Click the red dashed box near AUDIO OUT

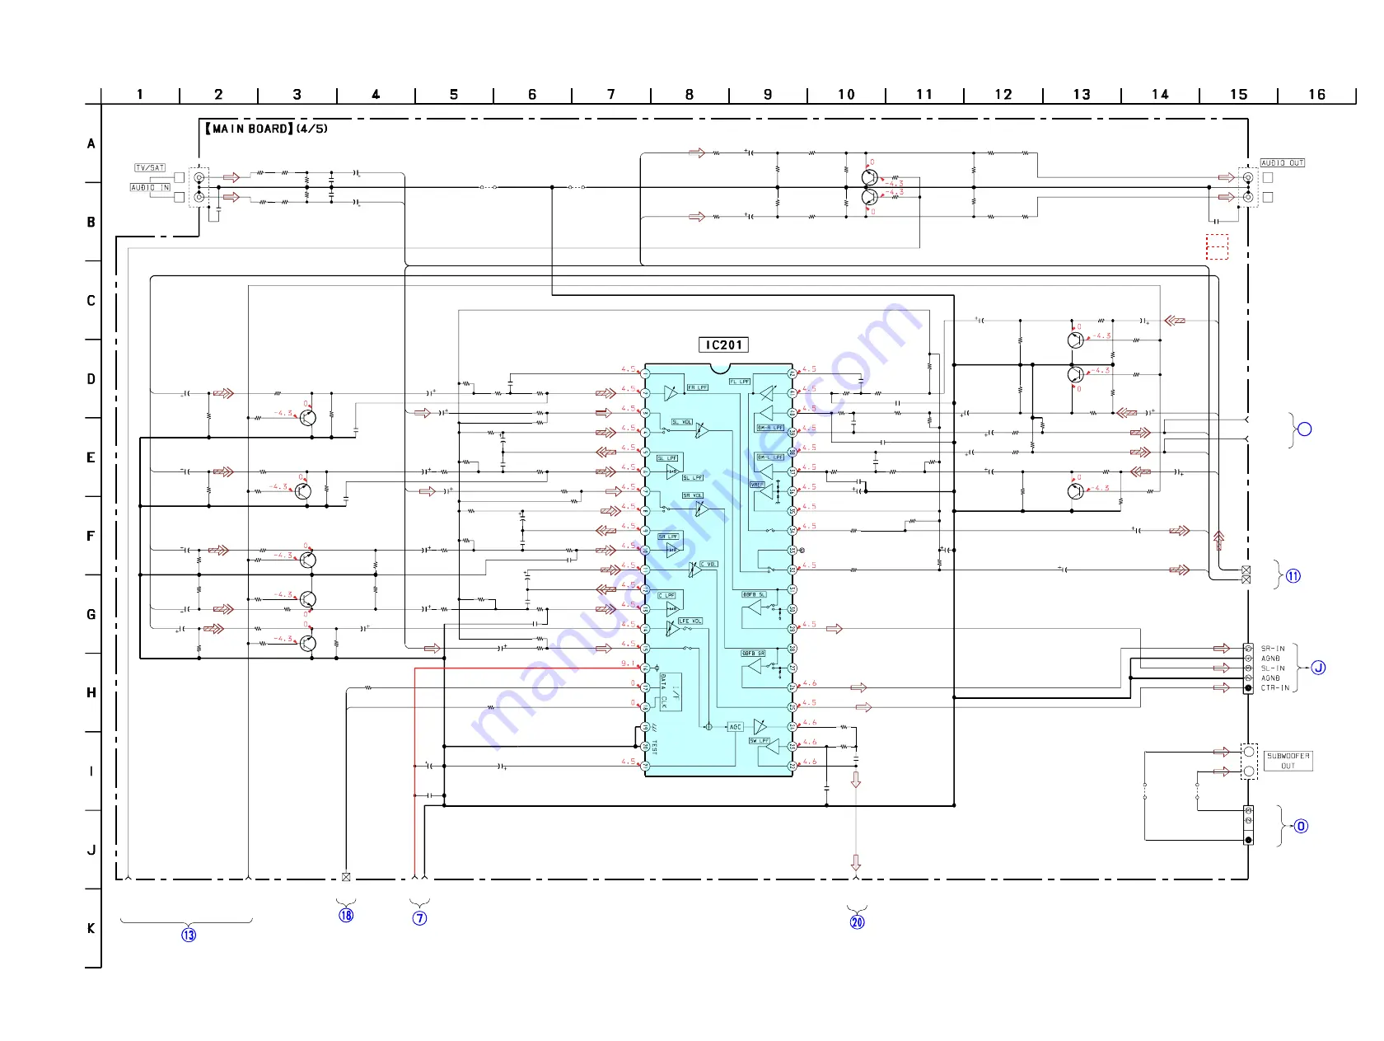[1218, 246]
